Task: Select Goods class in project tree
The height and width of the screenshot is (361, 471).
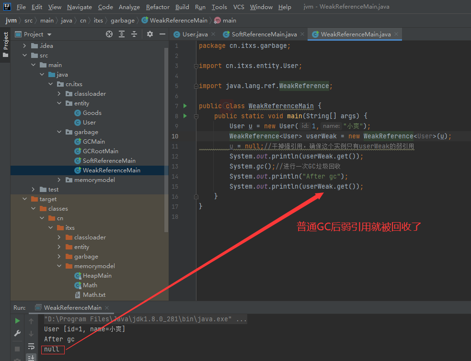Action: click(x=92, y=113)
